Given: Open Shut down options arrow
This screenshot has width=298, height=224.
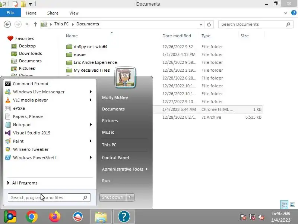Looking at the screenshot, I should click(x=130, y=197).
